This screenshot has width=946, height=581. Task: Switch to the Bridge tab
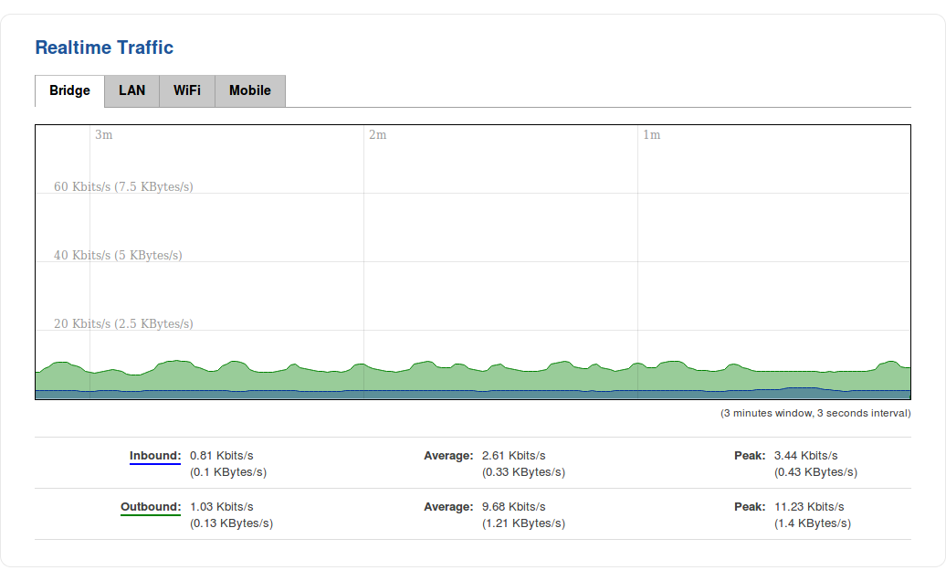69,90
